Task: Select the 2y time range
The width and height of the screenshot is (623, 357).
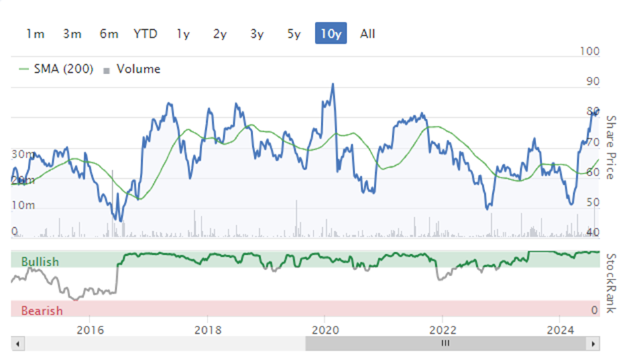Action: pos(220,34)
